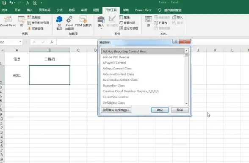Click XML Import (导入)
Image resolution: width=249 pixels, height=163 pixels.
(177, 17)
